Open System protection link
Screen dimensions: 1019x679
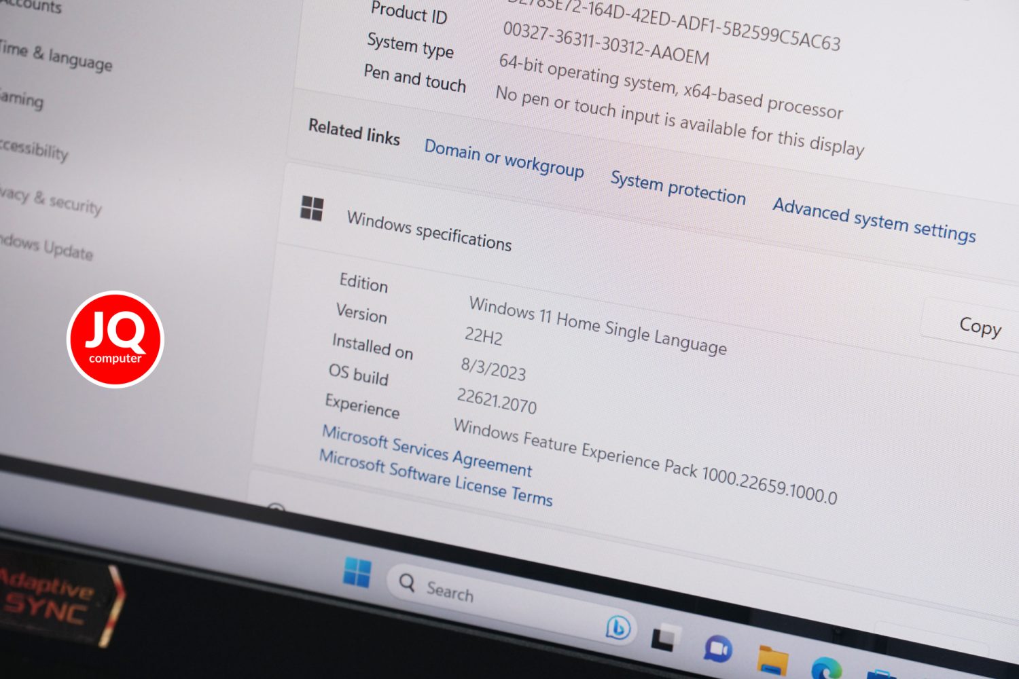(678, 187)
